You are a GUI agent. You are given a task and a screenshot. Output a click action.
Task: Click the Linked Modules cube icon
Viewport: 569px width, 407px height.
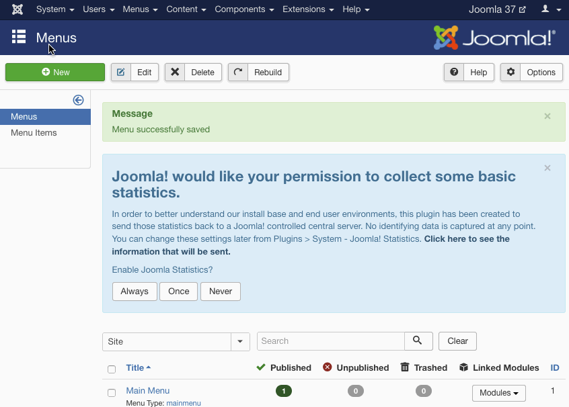coord(463,367)
